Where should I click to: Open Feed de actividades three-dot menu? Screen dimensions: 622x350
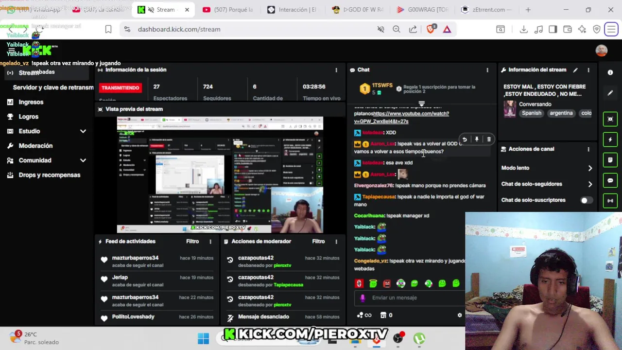pos(210,242)
